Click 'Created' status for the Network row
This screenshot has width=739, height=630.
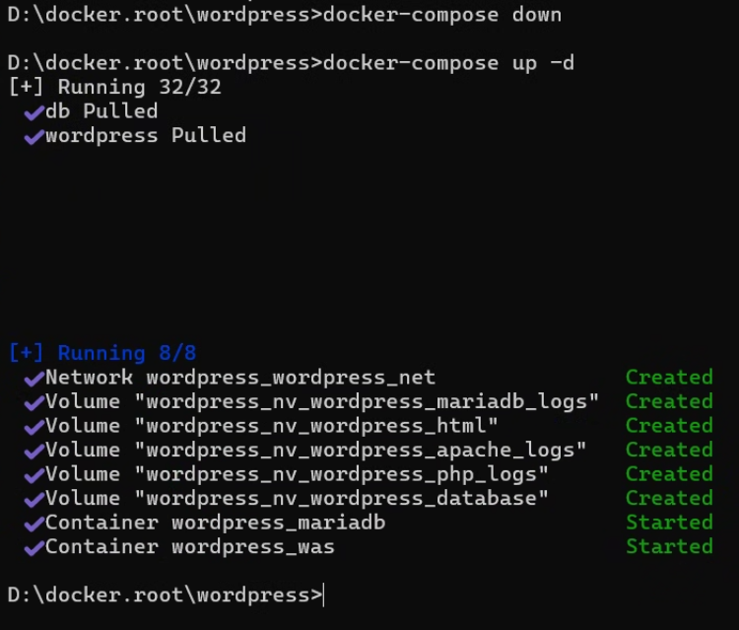[x=669, y=378]
